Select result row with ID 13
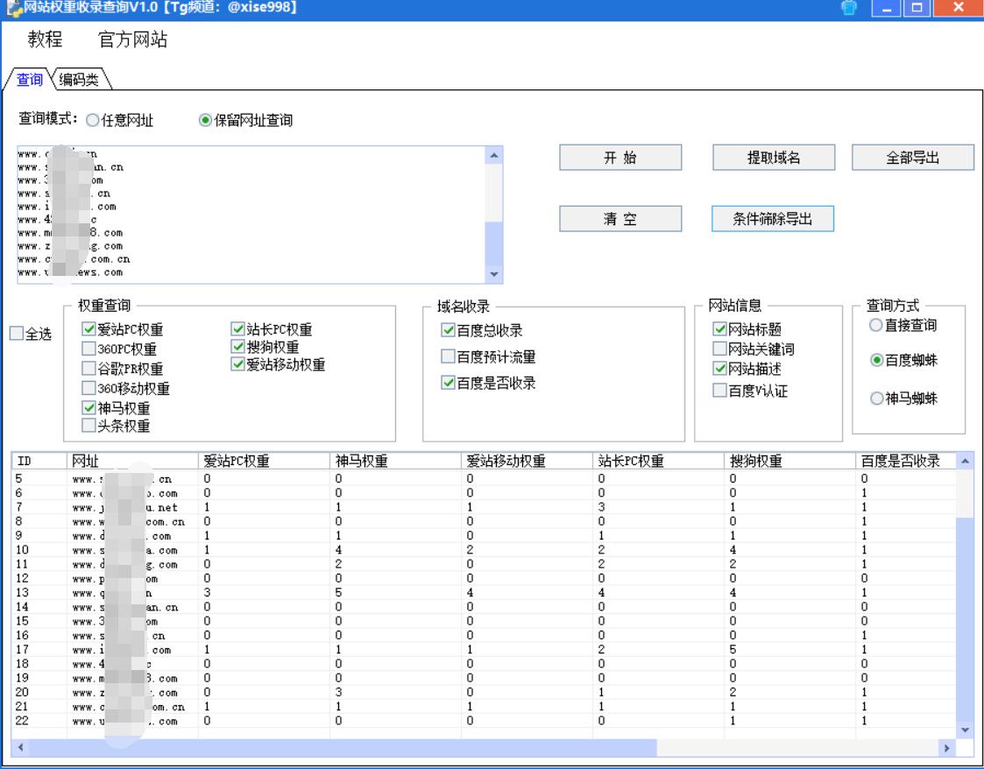The width and height of the screenshot is (984, 769). pos(483,592)
